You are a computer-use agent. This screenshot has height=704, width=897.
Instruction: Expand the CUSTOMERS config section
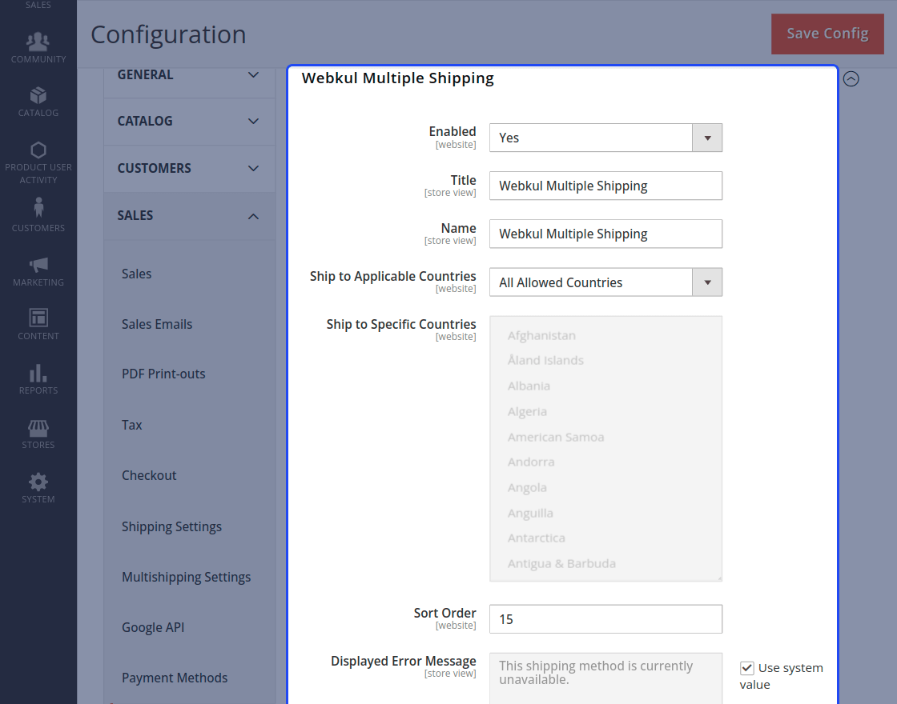point(189,169)
